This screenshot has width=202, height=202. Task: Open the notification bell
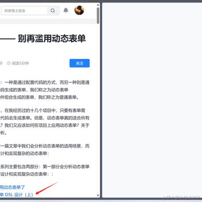coord(66,10)
